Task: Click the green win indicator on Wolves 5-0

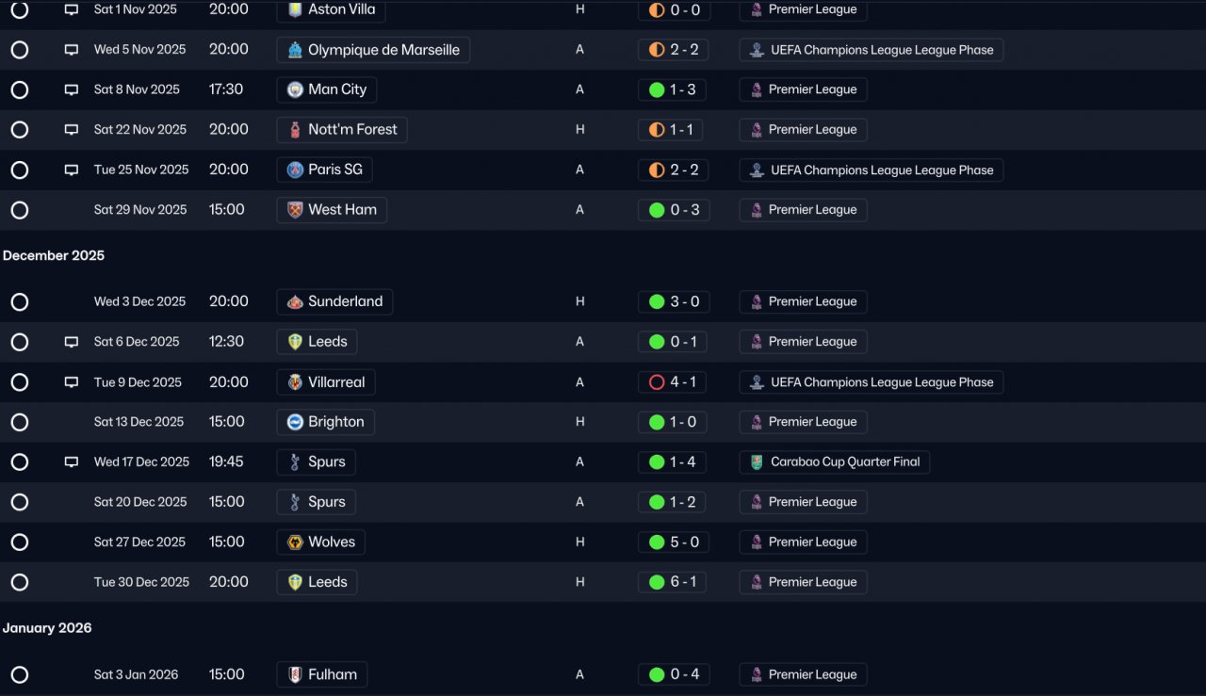Action: tap(657, 542)
